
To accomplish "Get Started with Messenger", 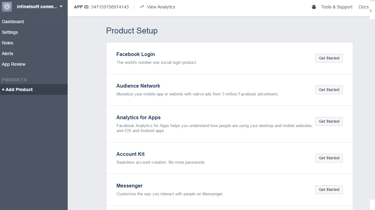I will coord(329,190).
